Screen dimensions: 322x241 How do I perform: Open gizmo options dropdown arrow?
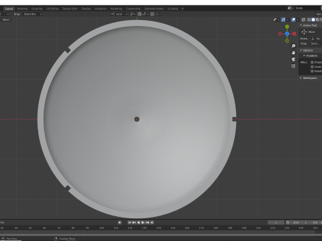[288, 19]
